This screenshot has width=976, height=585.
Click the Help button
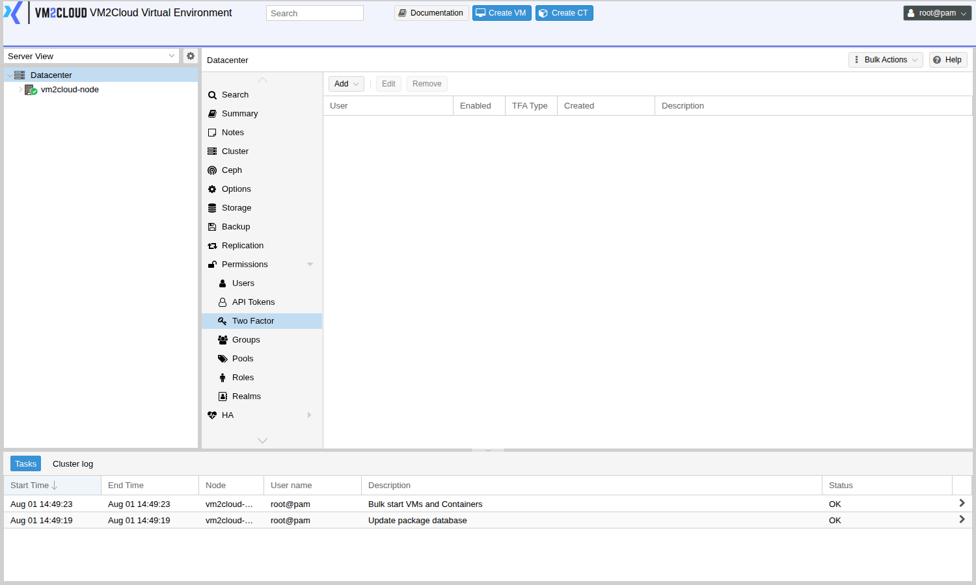pyautogui.click(x=948, y=60)
